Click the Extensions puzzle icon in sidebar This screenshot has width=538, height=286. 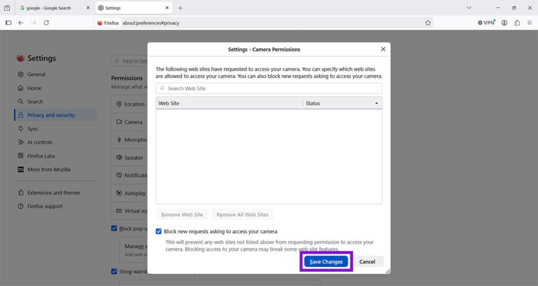point(20,192)
